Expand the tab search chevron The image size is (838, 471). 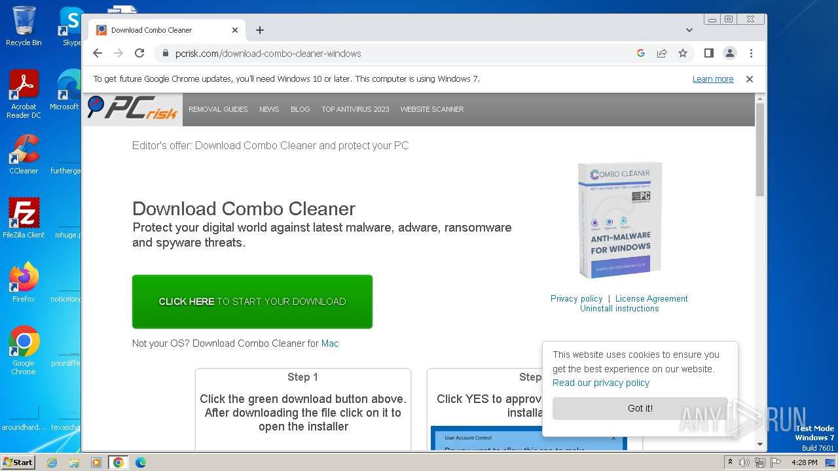pos(689,30)
